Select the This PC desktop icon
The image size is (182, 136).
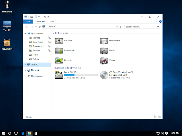[x=7, y=24]
